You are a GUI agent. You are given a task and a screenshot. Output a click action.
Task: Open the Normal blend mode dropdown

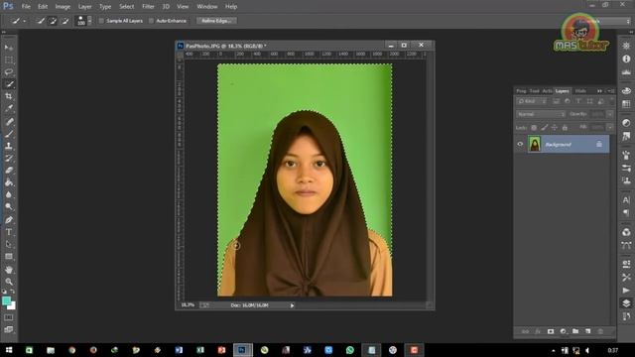coord(541,115)
